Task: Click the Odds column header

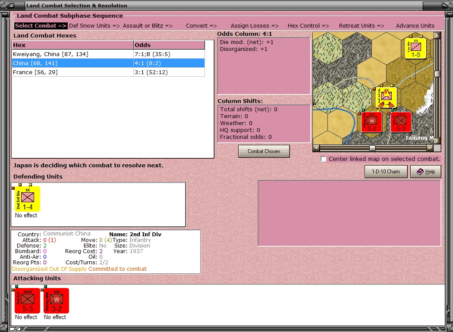Action: [169, 45]
